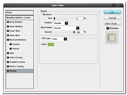Uncheck the Stroke checkbox
127x95 pixels.
point(8,71)
